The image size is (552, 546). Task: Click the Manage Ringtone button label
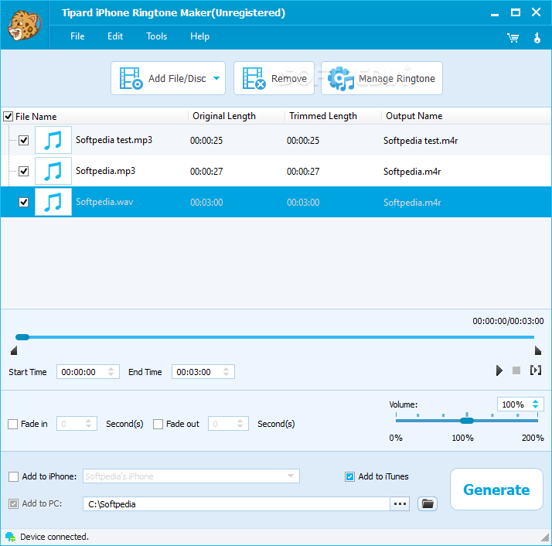(x=397, y=79)
